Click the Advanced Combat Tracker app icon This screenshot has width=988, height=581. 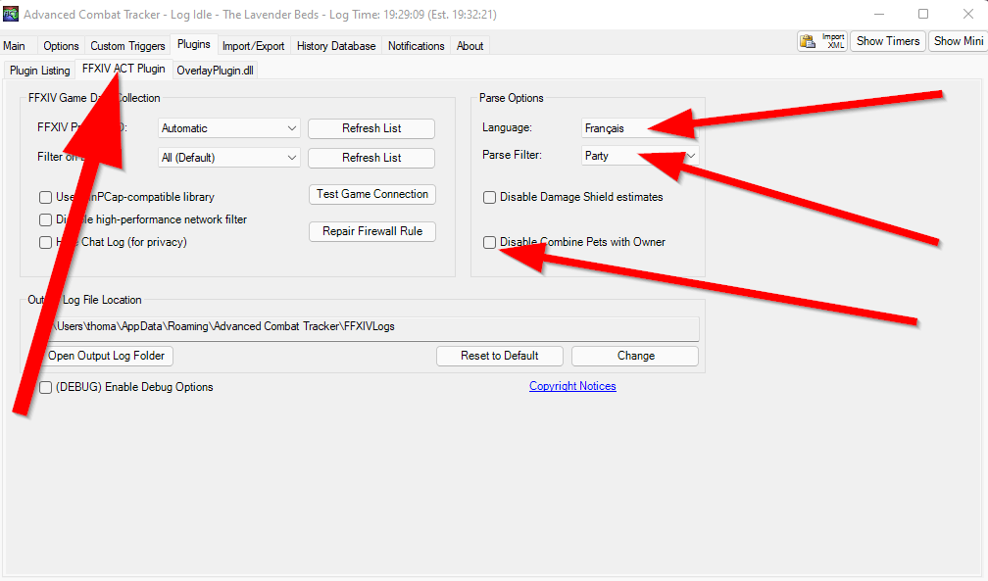click(x=11, y=14)
